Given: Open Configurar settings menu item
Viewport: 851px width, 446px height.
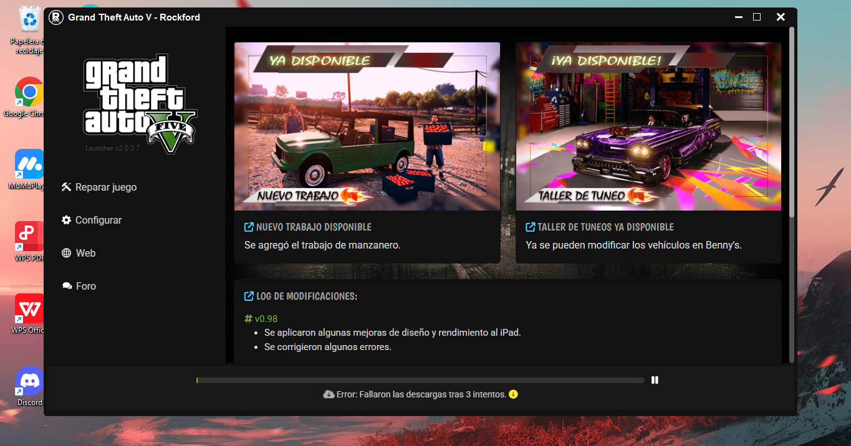Looking at the screenshot, I should coord(98,221).
